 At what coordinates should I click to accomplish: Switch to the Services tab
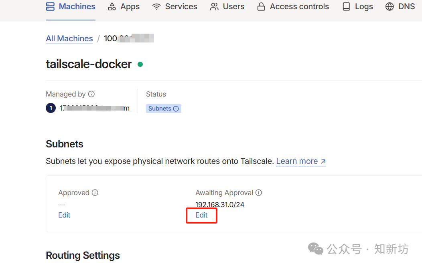pos(181,7)
